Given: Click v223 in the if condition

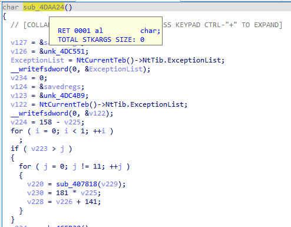Looking at the screenshot, I should (39, 149).
